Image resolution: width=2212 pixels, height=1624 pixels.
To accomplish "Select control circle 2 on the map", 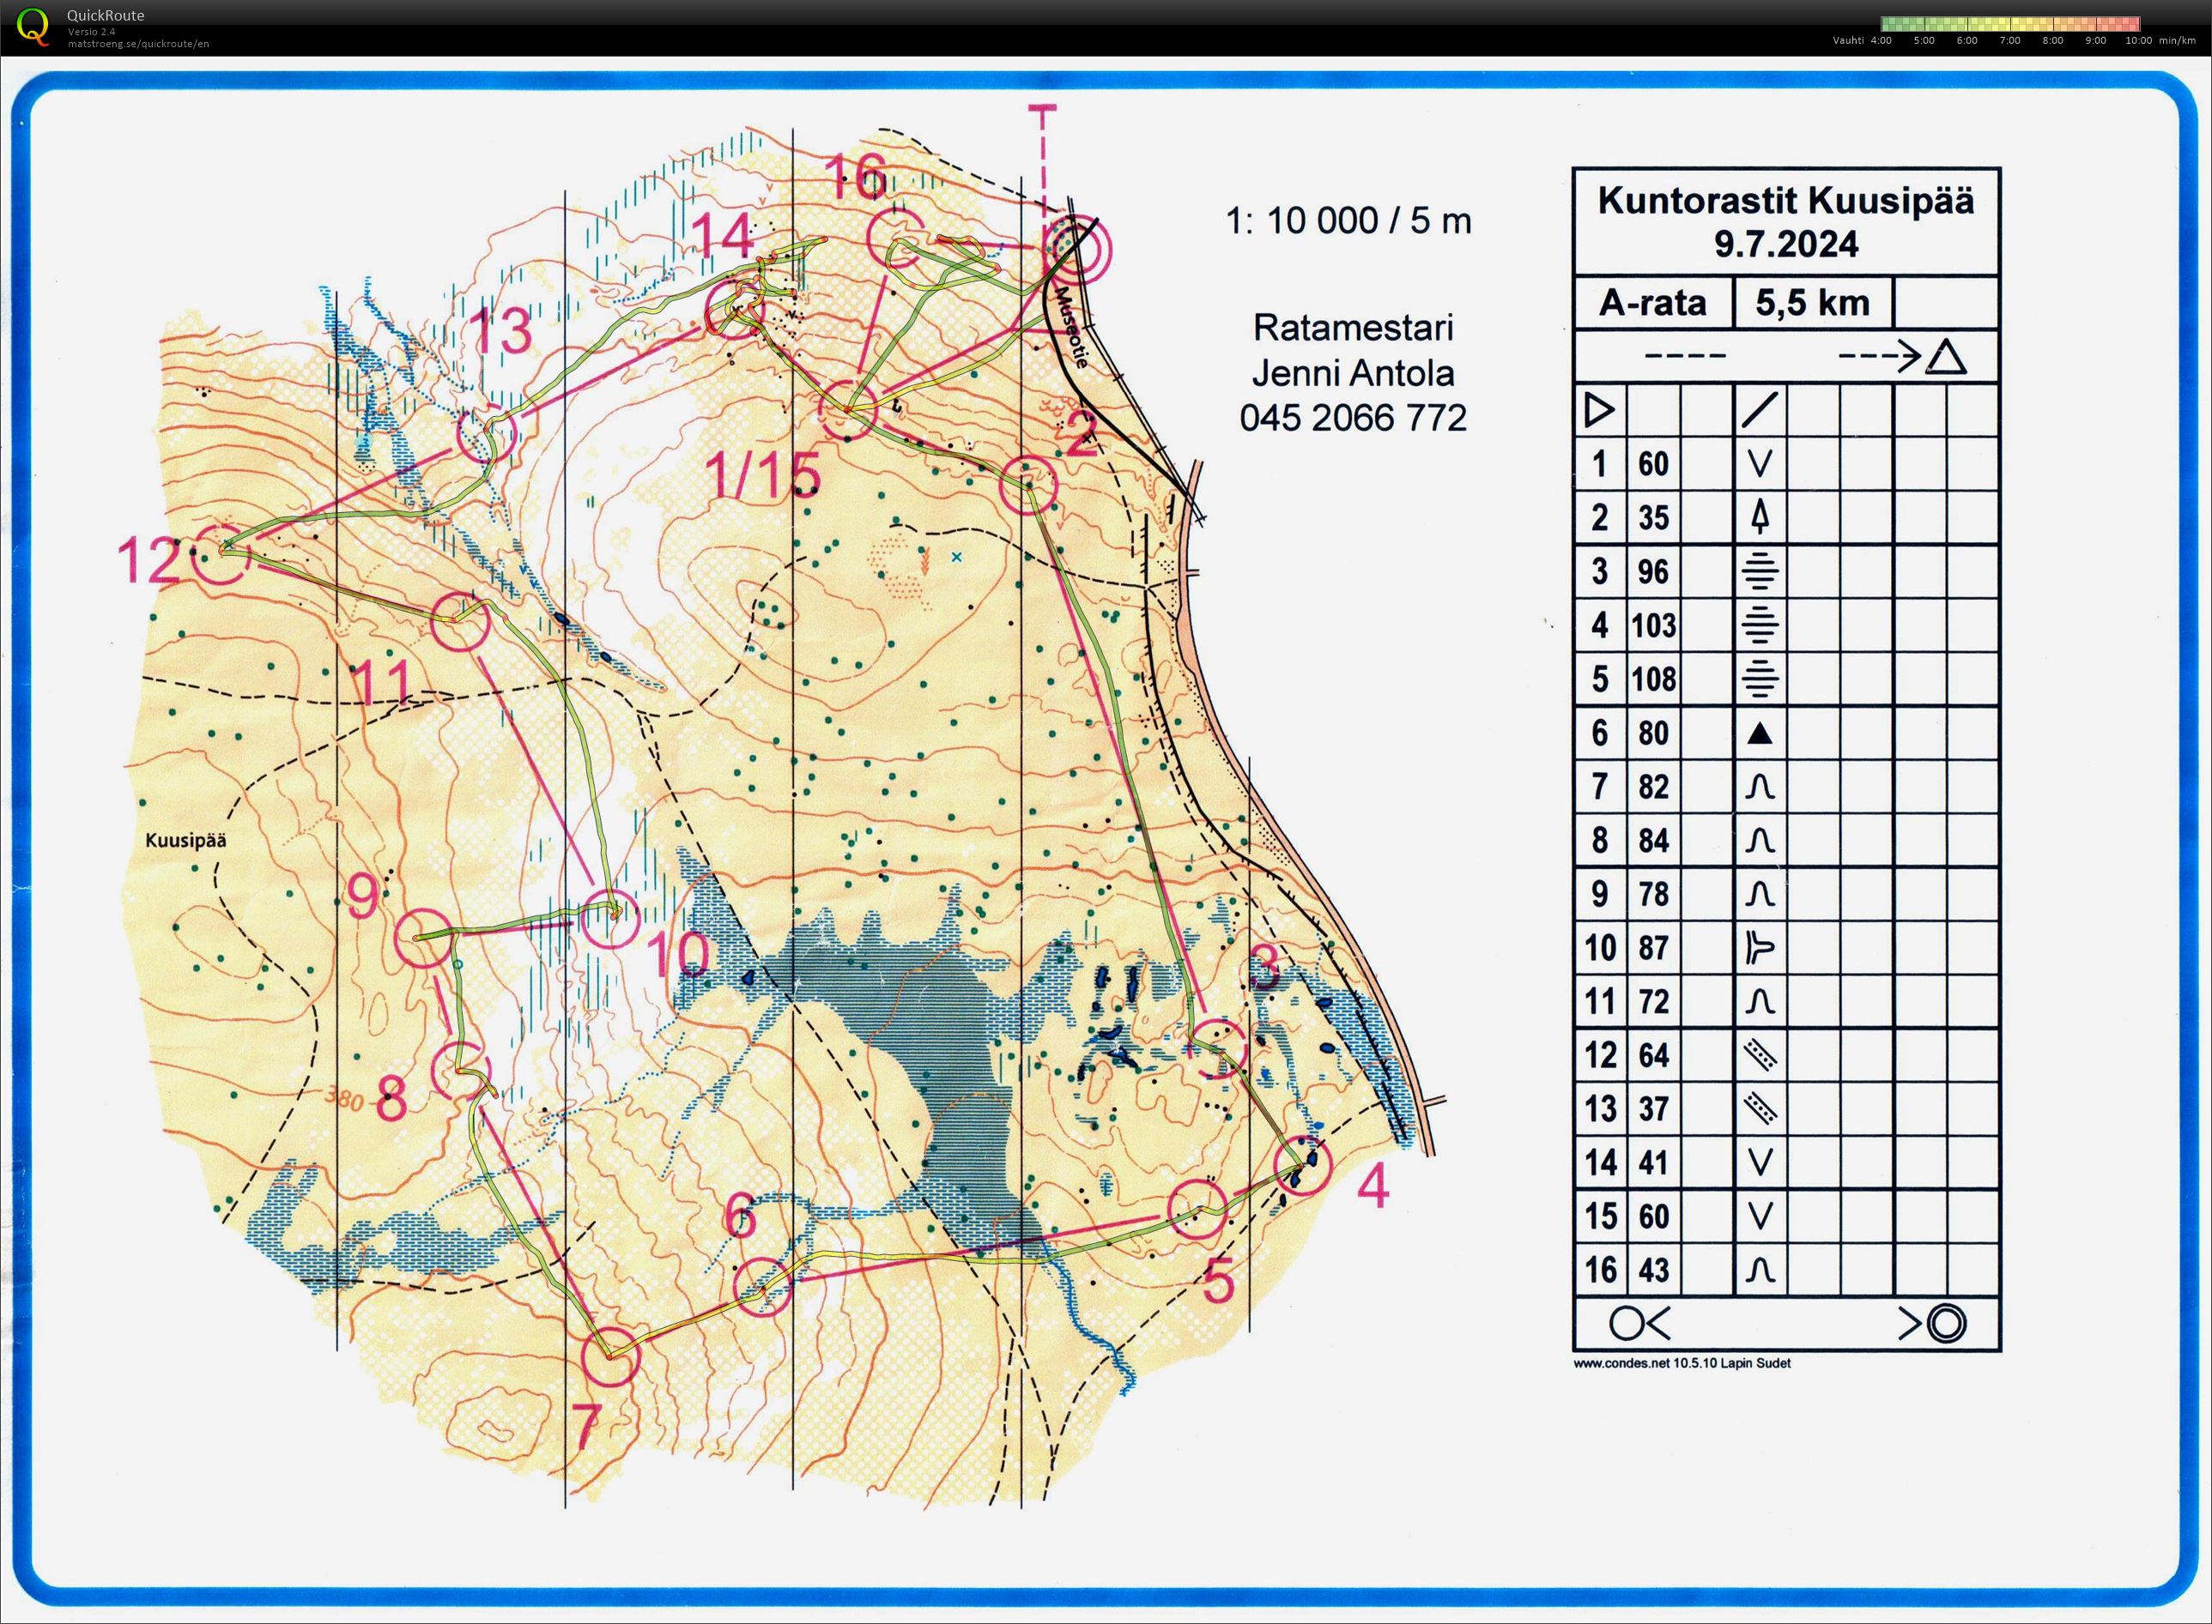I will (1029, 486).
